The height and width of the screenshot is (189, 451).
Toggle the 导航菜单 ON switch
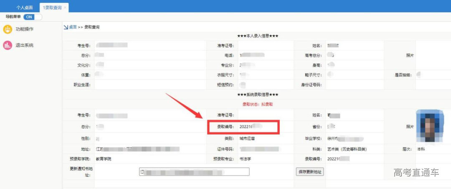32,17
